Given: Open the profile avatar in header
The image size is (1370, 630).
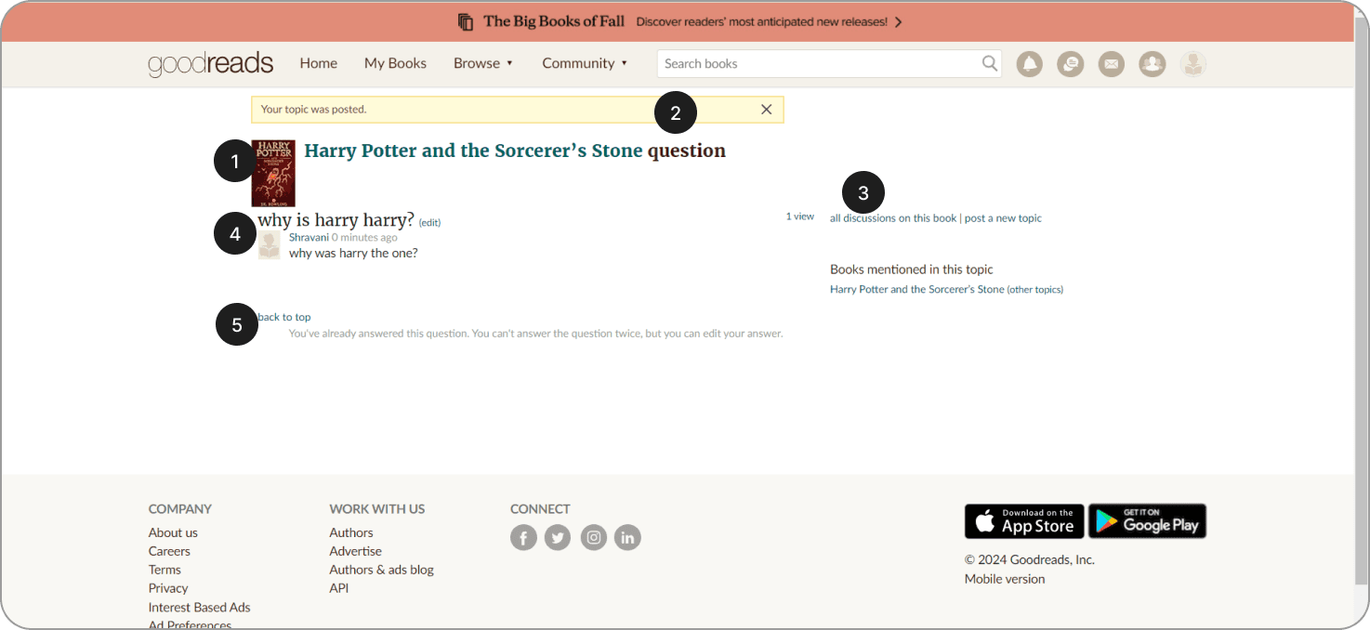Looking at the screenshot, I should click(x=1193, y=63).
